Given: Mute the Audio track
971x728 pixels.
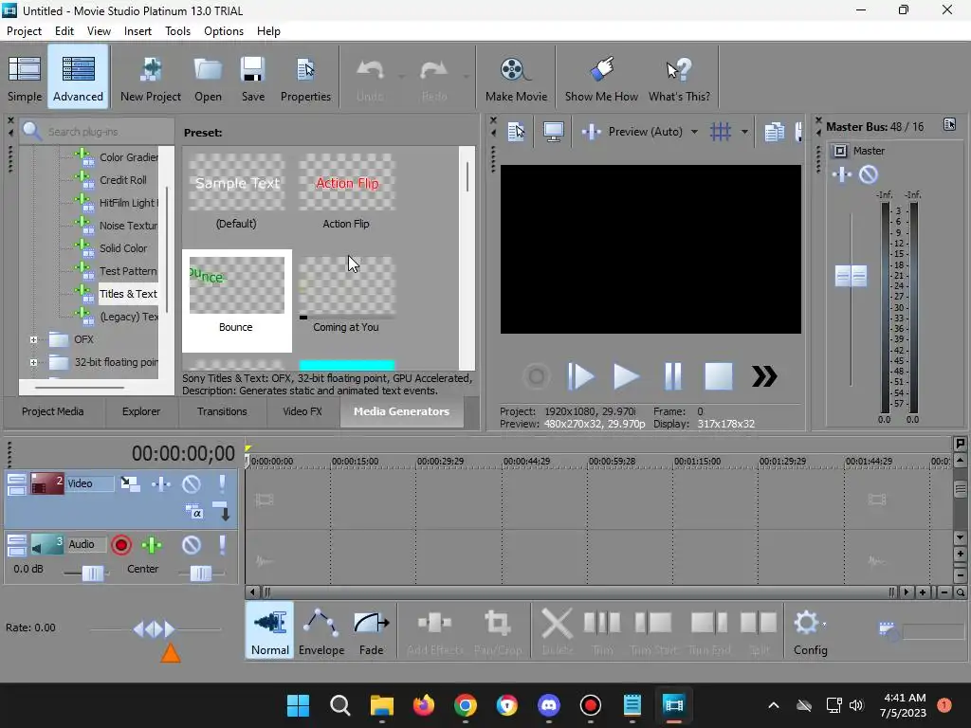Looking at the screenshot, I should click(x=192, y=545).
